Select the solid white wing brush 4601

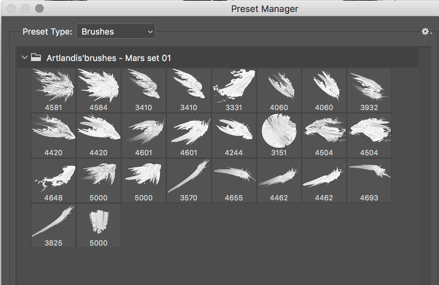(189, 135)
